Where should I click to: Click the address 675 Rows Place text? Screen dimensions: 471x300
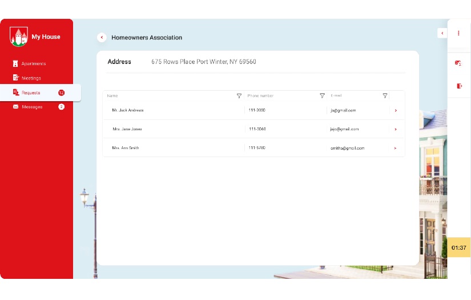click(x=204, y=62)
